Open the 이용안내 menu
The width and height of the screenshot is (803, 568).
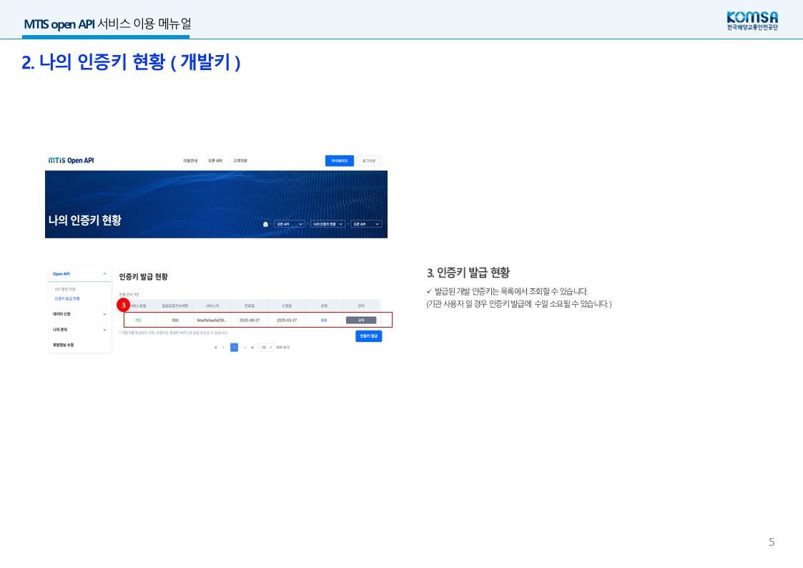[x=190, y=161]
